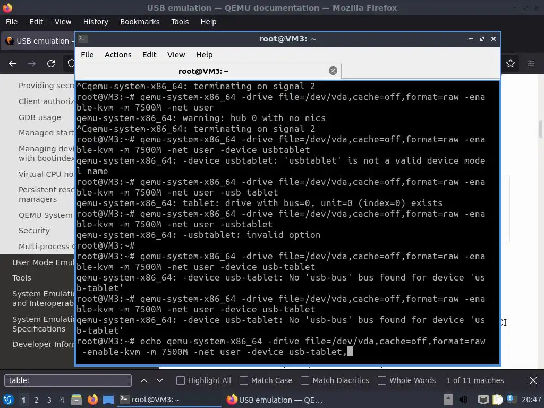Launch Firefox from taskbar quick launch
Viewport: 544px width, 408px height.
point(92,399)
